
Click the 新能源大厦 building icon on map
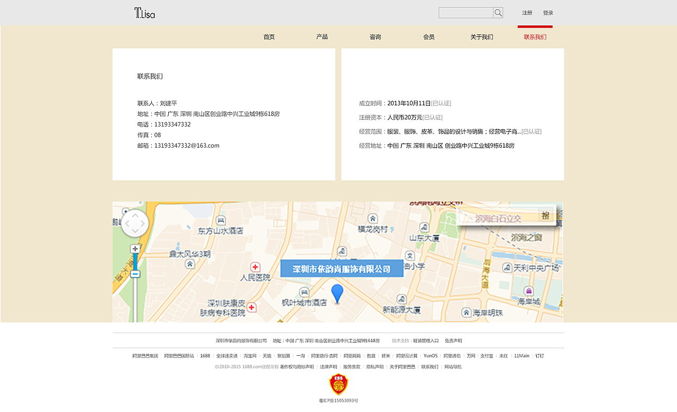(x=401, y=299)
